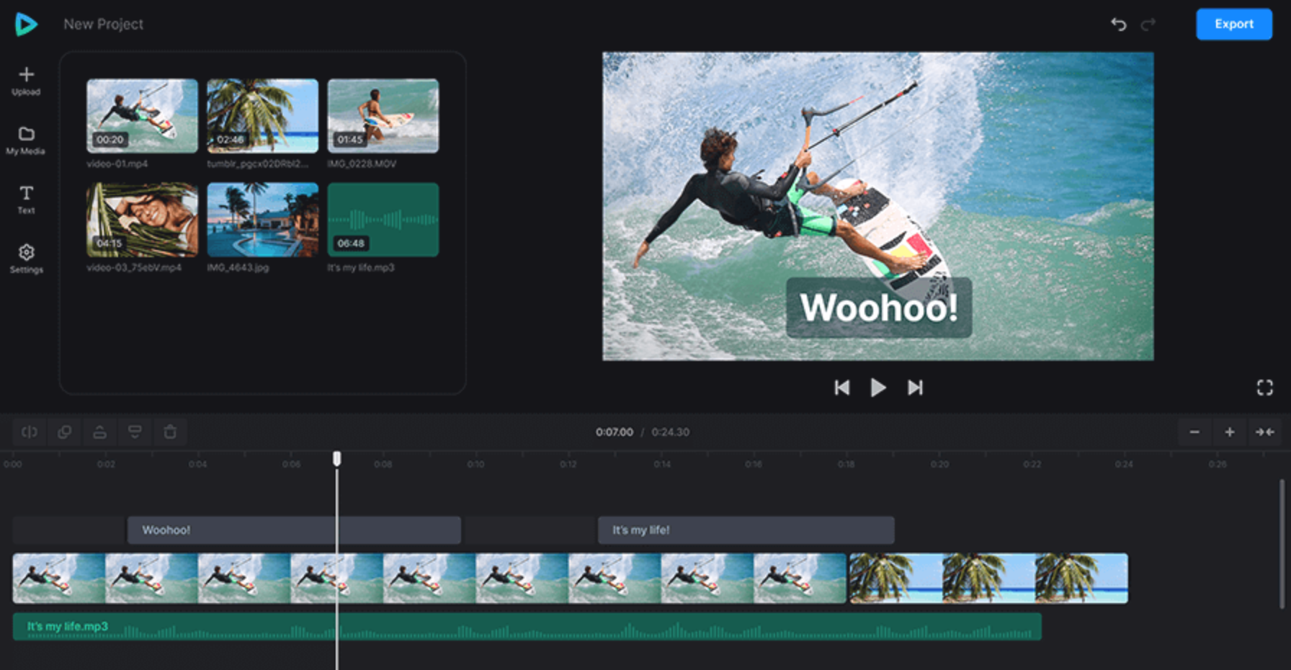Skip to next clip

click(915, 388)
